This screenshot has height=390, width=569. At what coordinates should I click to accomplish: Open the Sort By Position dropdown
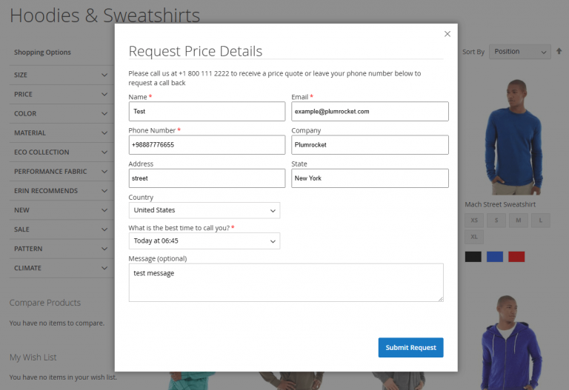(519, 52)
